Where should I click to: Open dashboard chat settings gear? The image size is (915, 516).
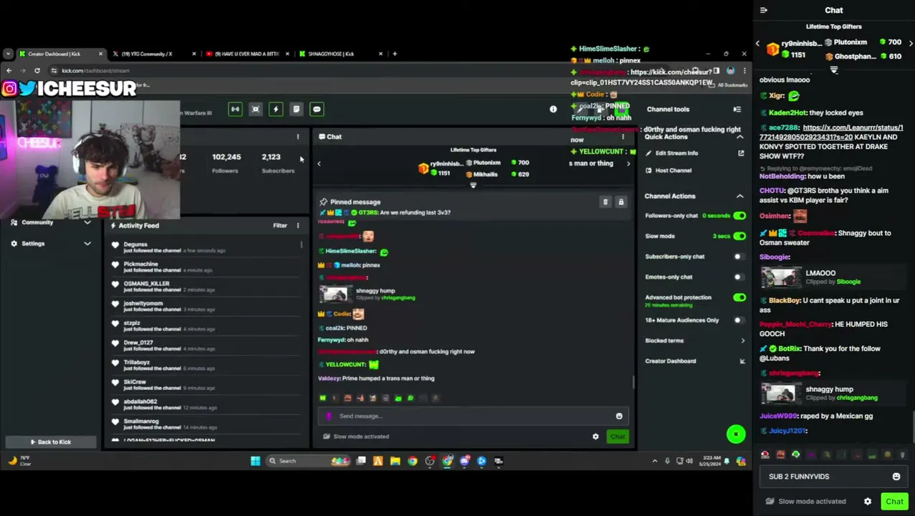[x=595, y=436]
